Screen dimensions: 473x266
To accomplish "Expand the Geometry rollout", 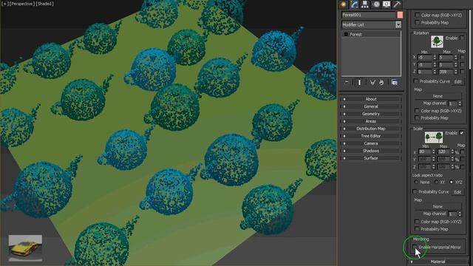I will 371,114.
